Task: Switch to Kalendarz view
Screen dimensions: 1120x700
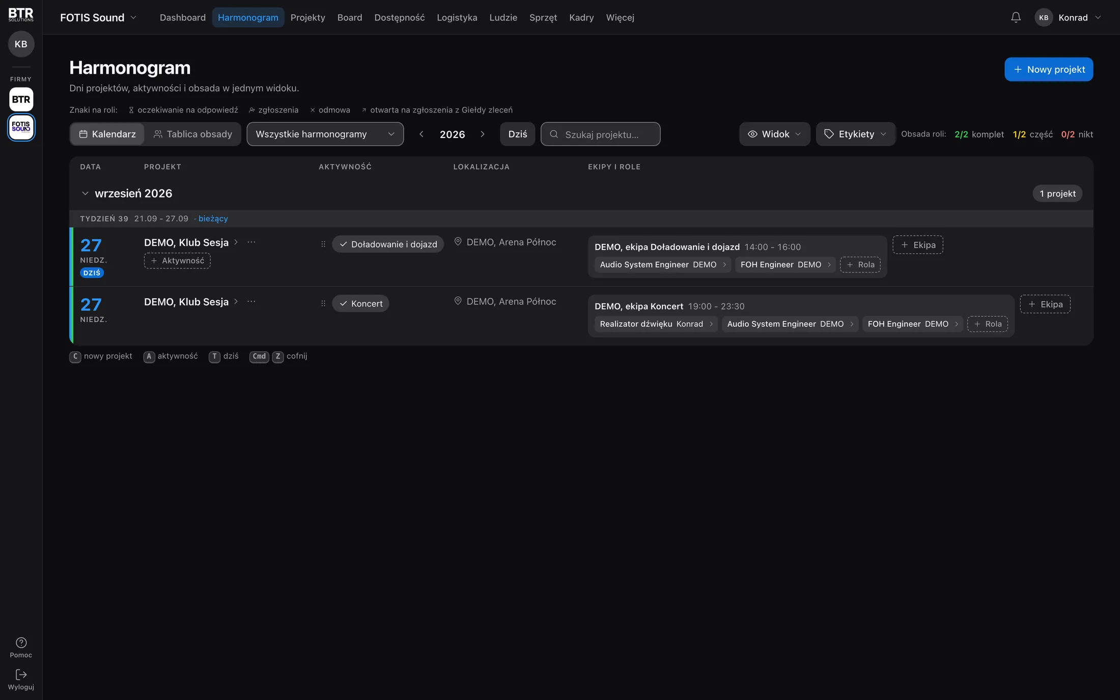Action: click(x=107, y=134)
